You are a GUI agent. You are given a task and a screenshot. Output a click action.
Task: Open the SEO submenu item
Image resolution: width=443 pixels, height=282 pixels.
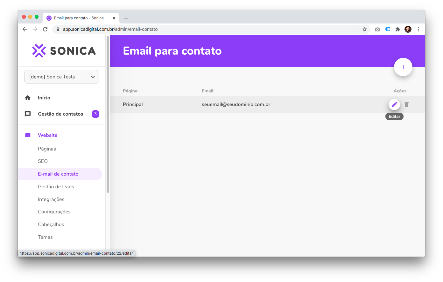[43, 161]
